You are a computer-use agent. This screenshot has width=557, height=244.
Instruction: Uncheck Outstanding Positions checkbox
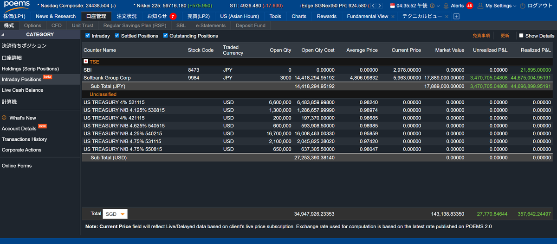[x=165, y=35]
